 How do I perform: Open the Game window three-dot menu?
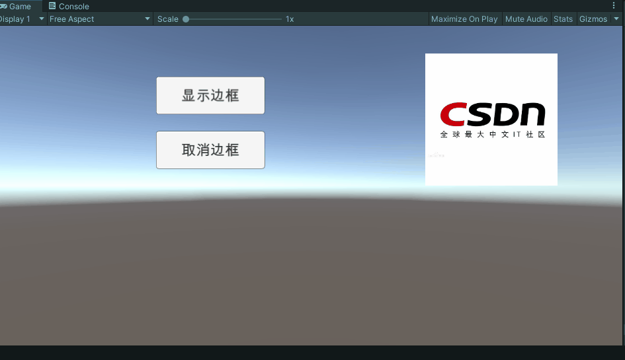pos(614,5)
